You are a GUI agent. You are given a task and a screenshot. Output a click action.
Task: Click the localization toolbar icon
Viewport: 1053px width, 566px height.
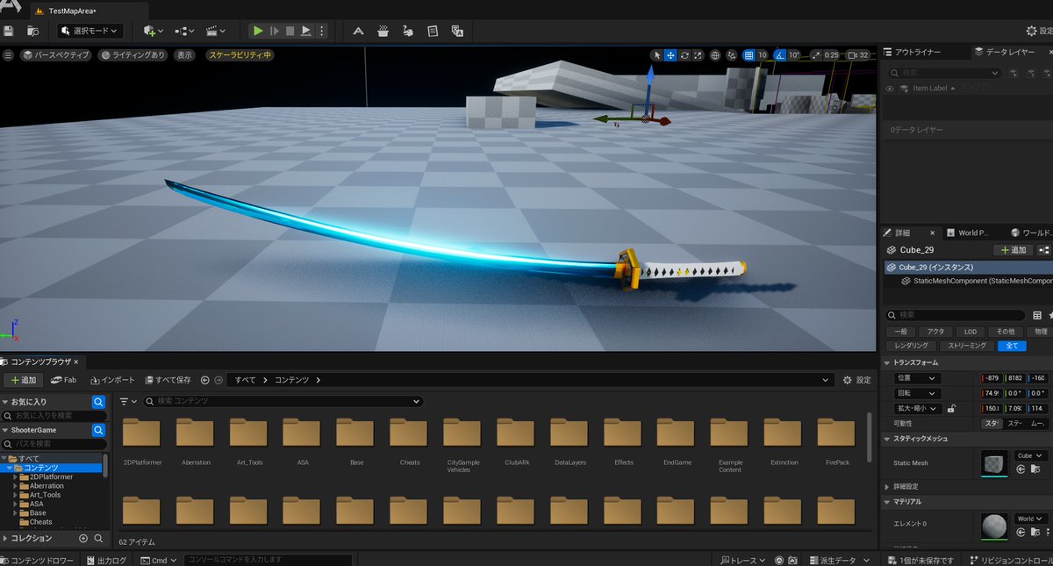tap(456, 31)
